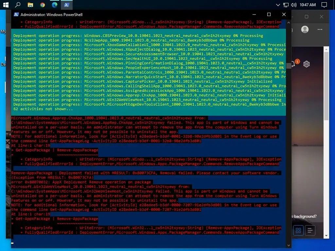Image resolution: width=335 pixels, height=251 pixels.
Task: Click the NcsiUwpApp deployment progress line
Action: [132, 40]
